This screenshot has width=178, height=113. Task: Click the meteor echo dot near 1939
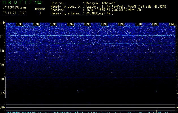tap(156, 91)
